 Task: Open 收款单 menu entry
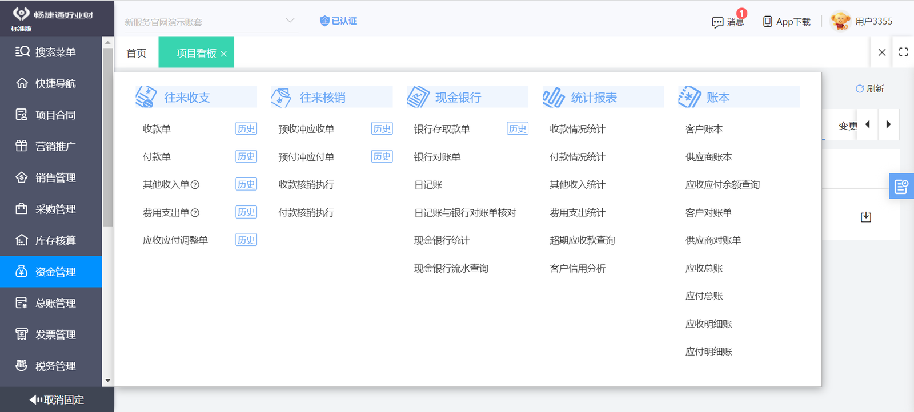tap(157, 129)
